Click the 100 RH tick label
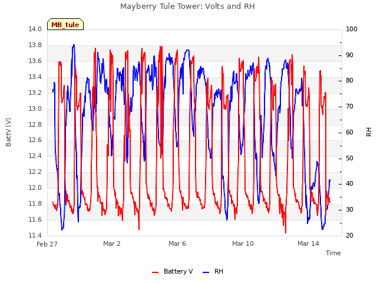The image size is (377, 283). tap(352, 29)
